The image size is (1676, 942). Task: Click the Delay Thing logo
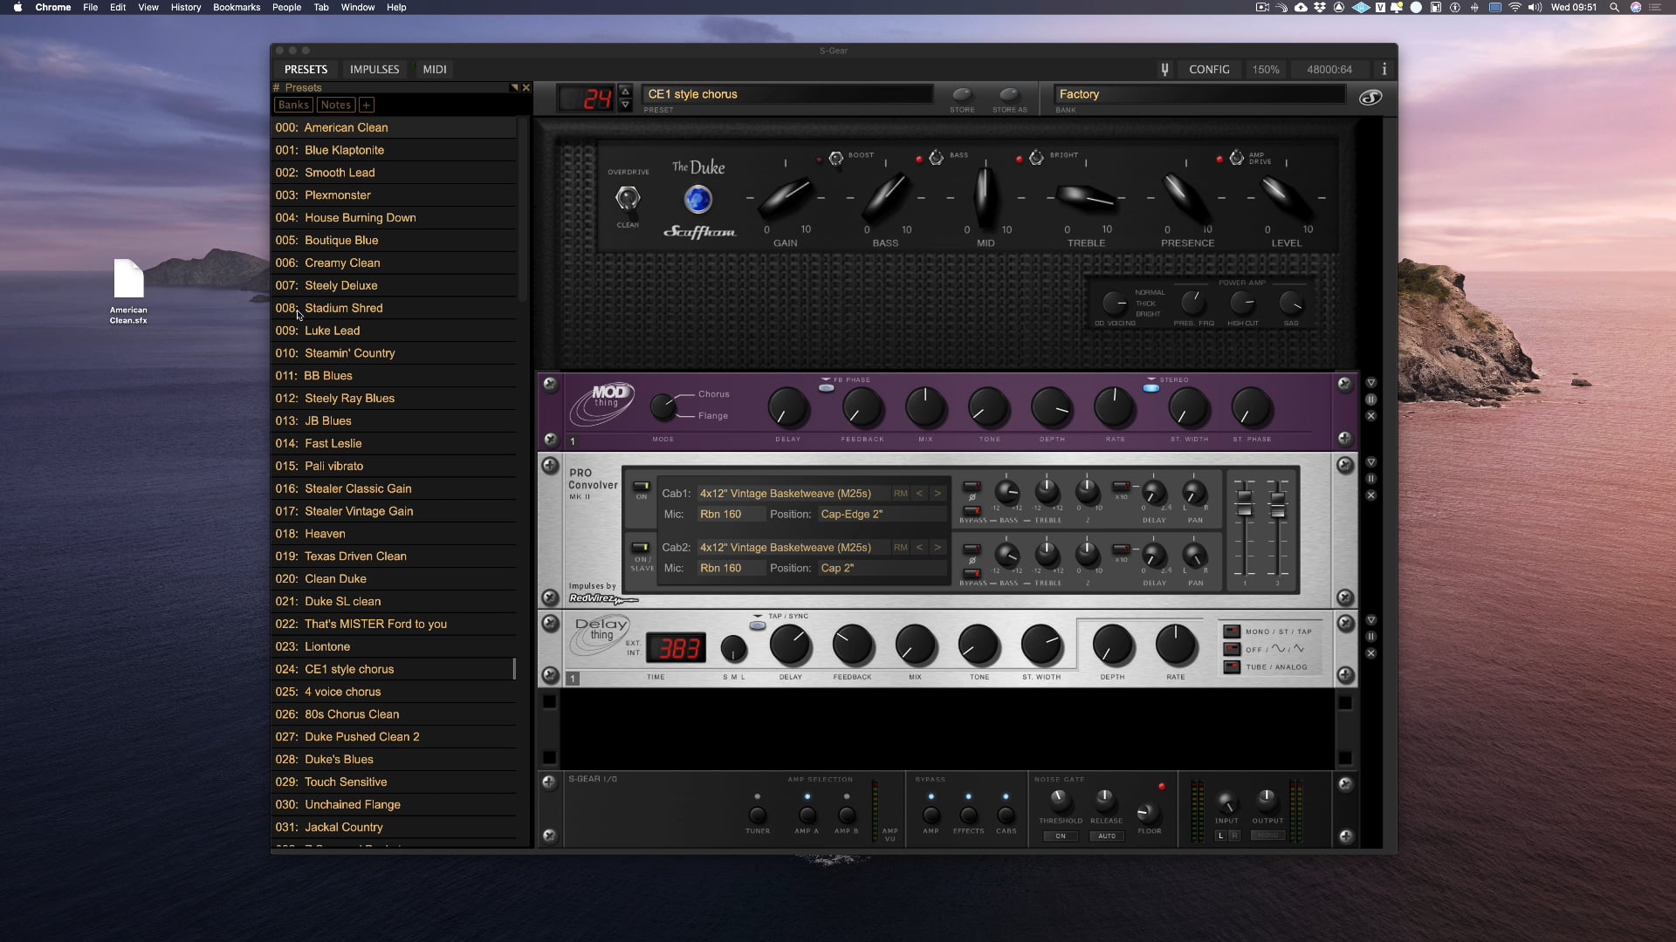pos(601,637)
